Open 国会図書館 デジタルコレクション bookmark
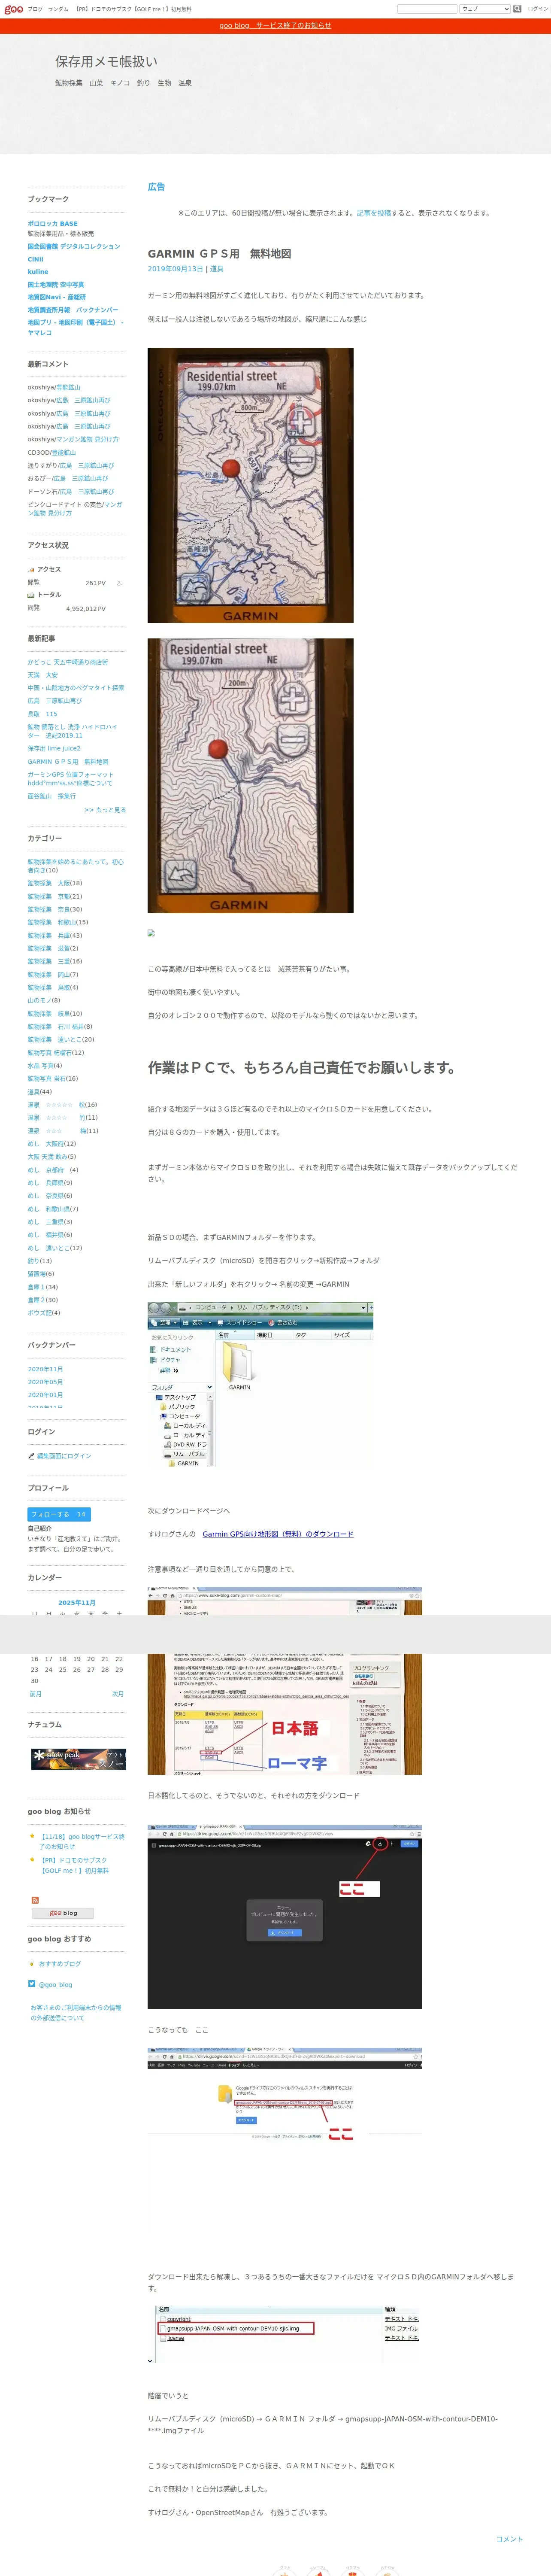 pos(73,246)
